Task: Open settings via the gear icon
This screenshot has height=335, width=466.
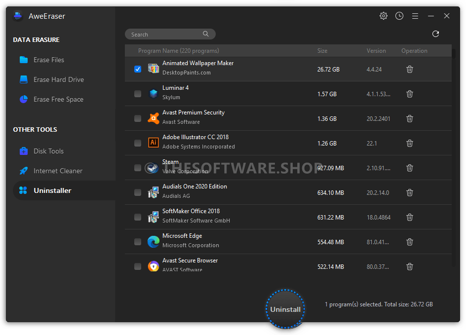Action: 384,16
